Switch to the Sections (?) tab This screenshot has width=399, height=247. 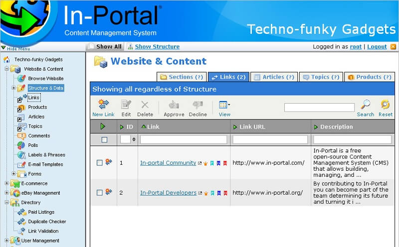(182, 77)
